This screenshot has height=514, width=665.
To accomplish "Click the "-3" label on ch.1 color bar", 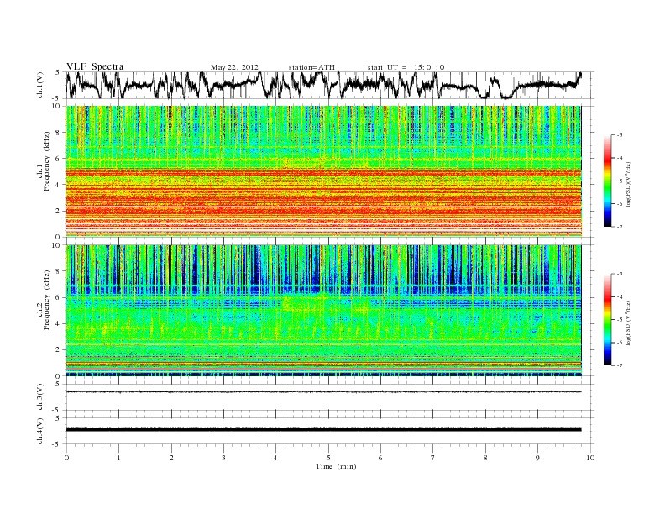I will tap(619, 135).
